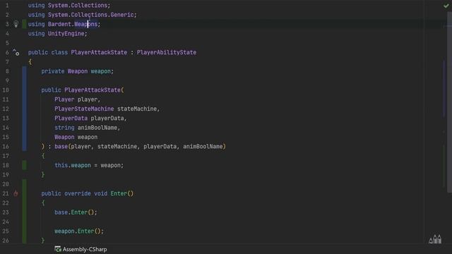Click line number 21 in the gutter
Viewport: 452px width, 254px height.
click(6, 193)
